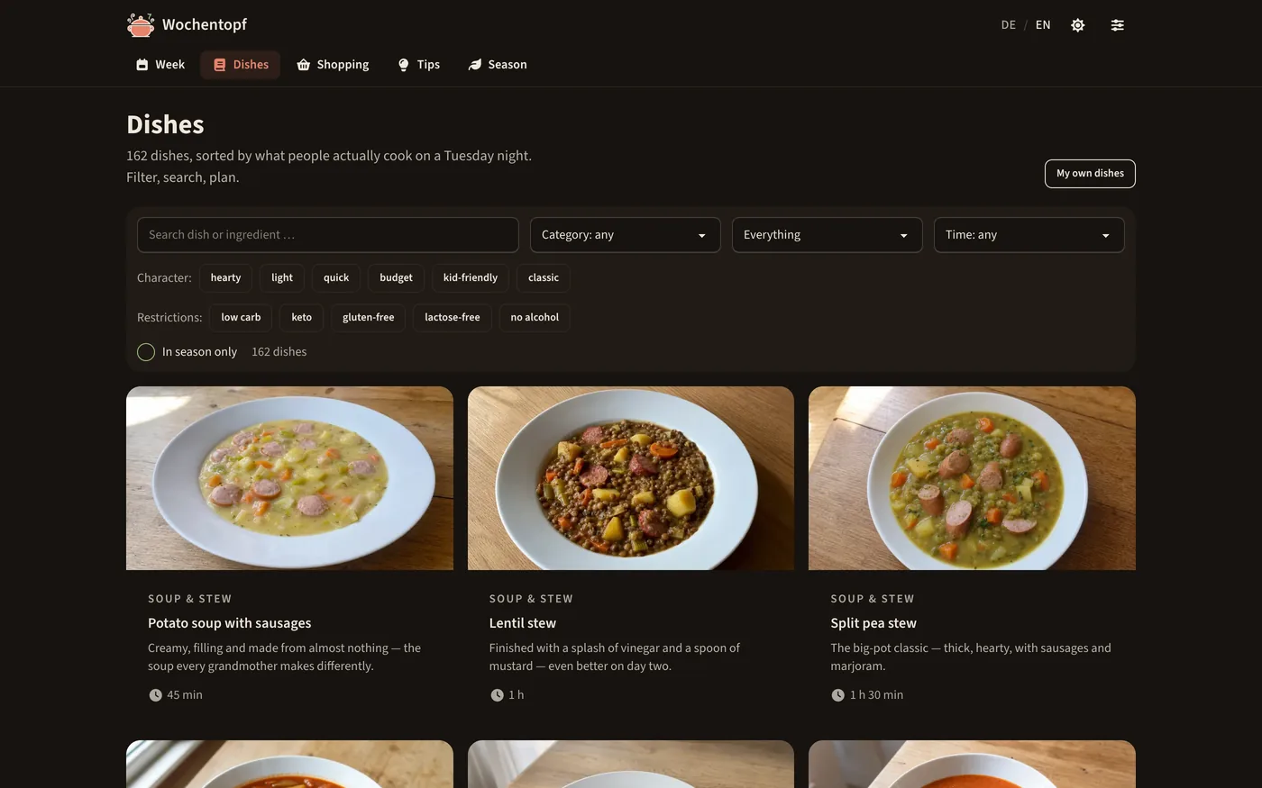Open the Potato soup with sausages photo
This screenshot has width=1262, height=788.
289,478
